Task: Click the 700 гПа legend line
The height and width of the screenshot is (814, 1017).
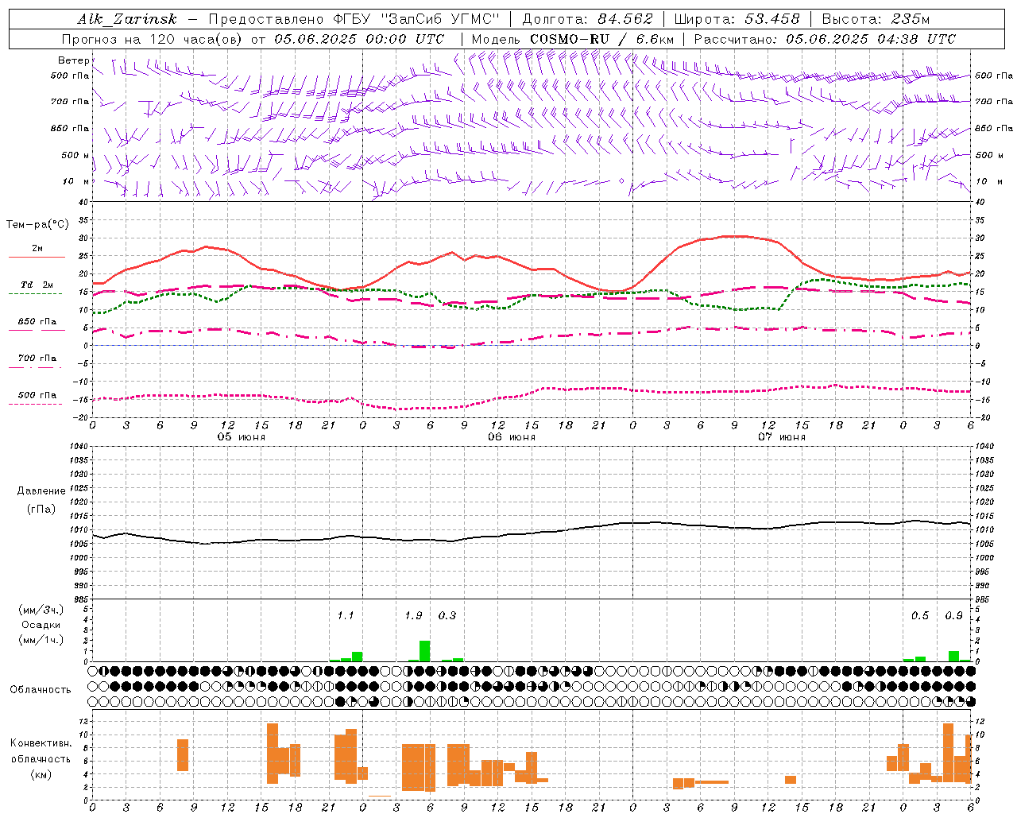Action: (x=37, y=367)
